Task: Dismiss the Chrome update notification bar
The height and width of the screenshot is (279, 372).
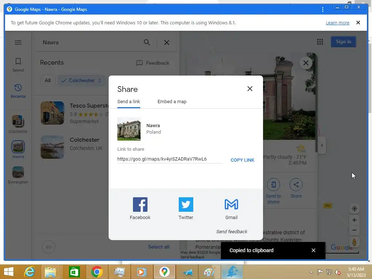Action: pyautogui.click(x=358, y=23)
